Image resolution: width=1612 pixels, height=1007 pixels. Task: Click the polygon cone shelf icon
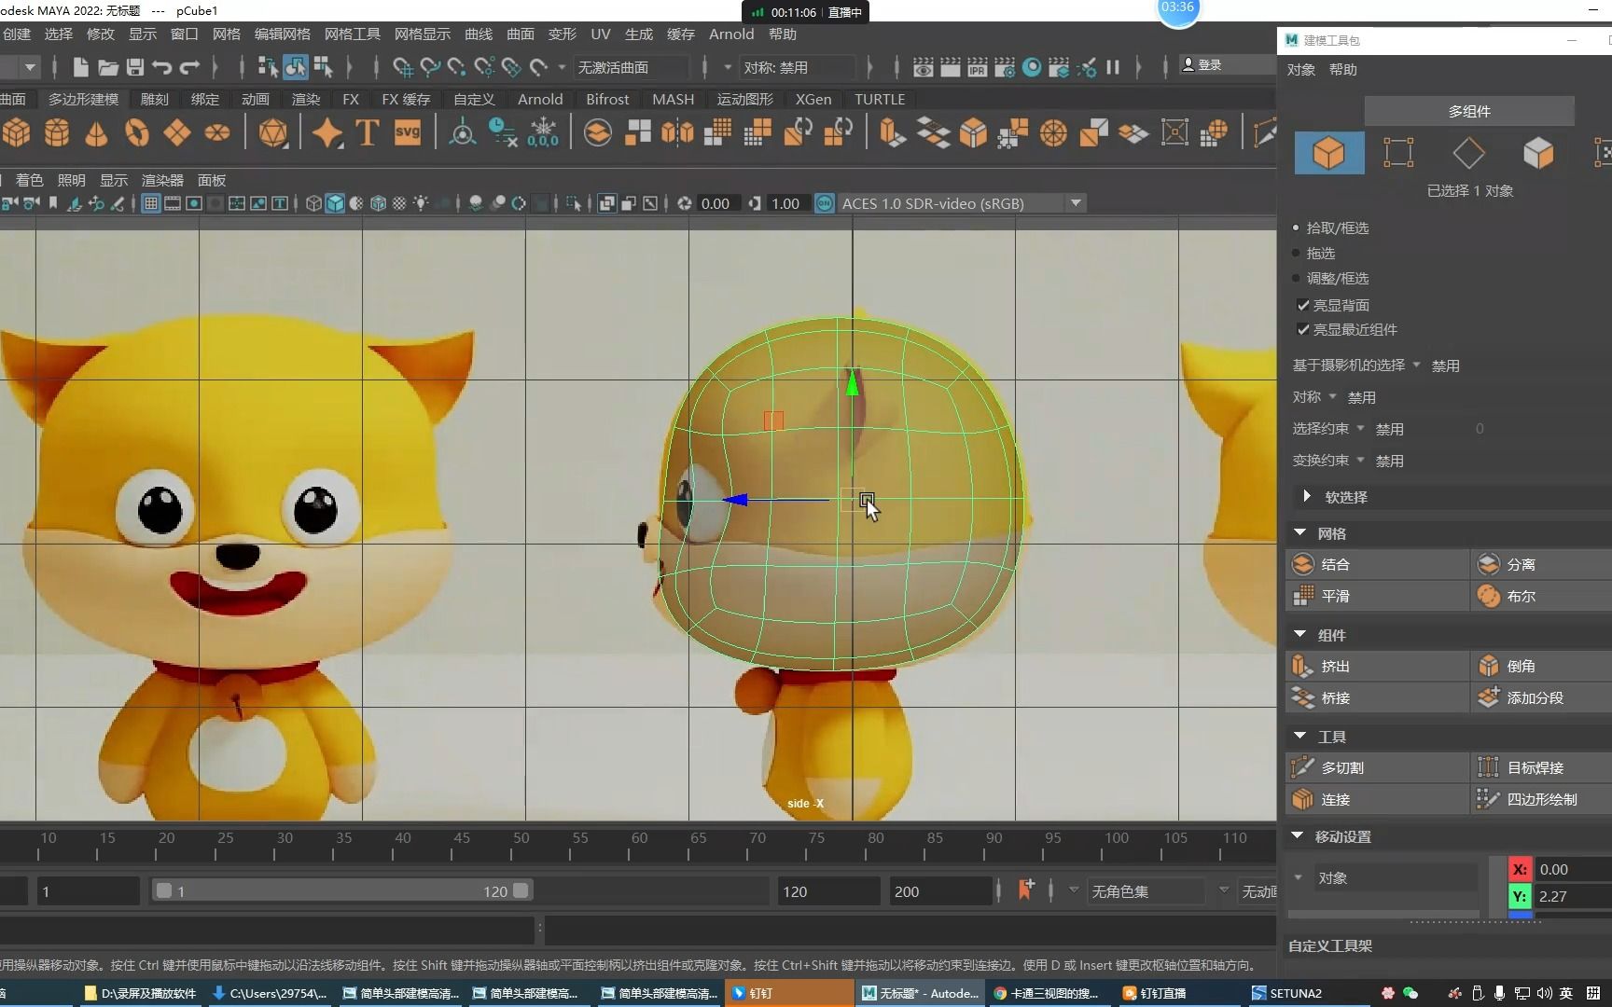tap(96, 133)
